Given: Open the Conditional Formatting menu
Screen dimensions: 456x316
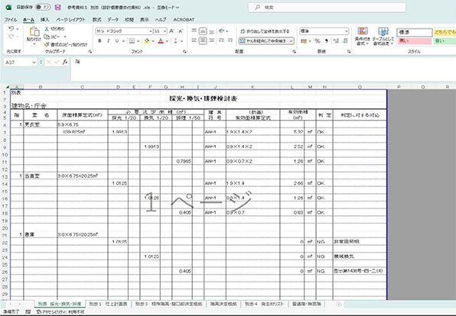Looking at the screenshot, I should [363, 37].
